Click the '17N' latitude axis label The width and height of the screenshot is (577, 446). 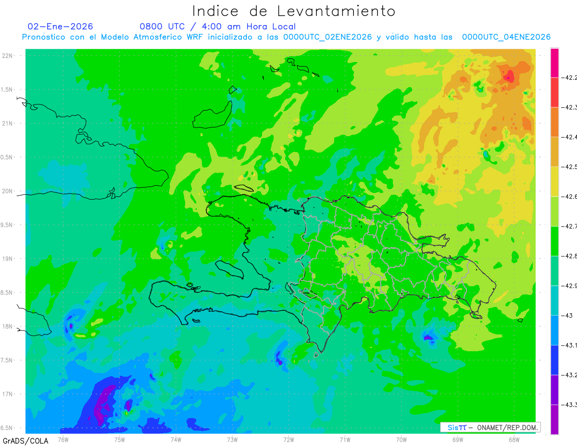pos(7,395)
